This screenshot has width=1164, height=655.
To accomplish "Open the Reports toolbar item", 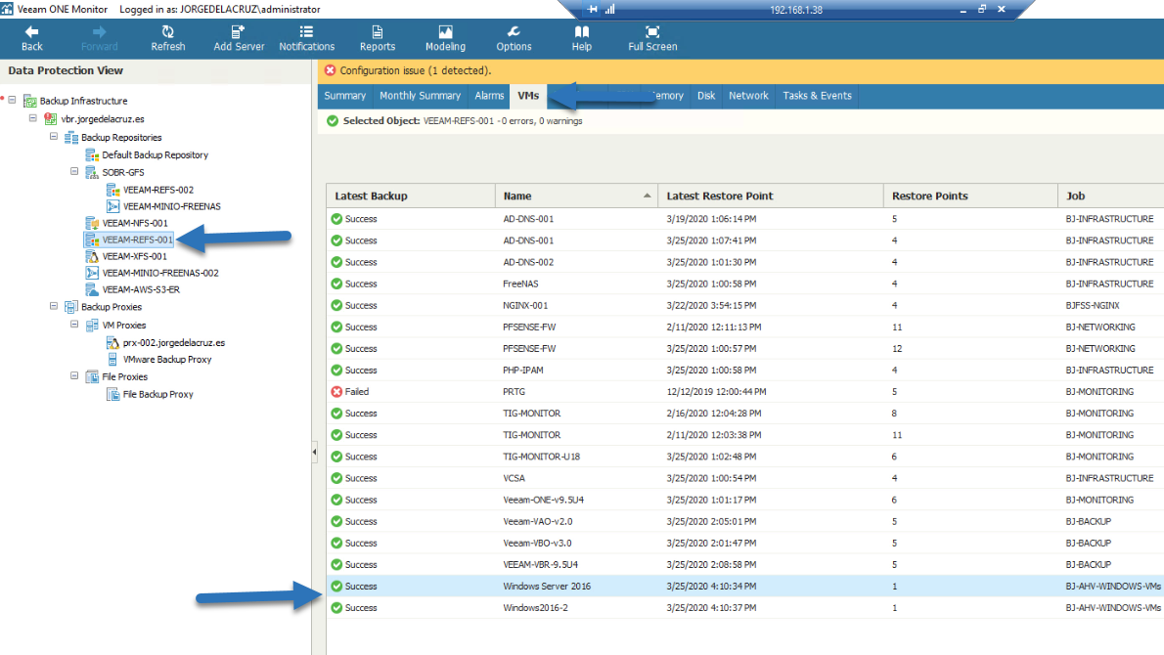I will tap(378, 38).
